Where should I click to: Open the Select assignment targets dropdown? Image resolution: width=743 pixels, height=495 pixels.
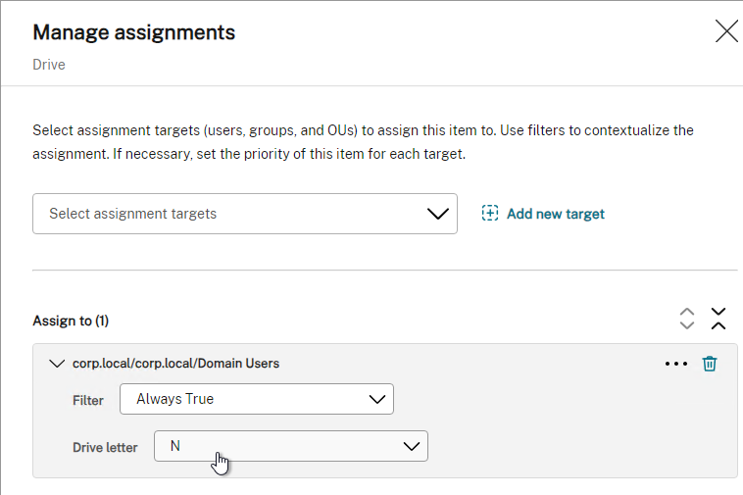point(244,214)
